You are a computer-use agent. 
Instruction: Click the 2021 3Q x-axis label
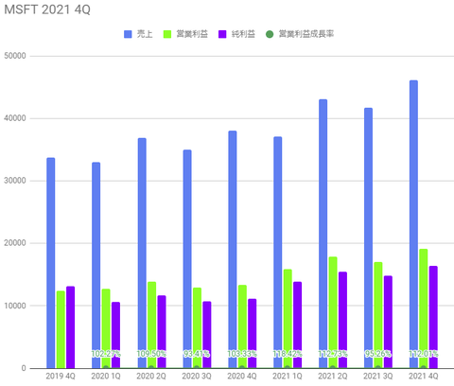378,377
